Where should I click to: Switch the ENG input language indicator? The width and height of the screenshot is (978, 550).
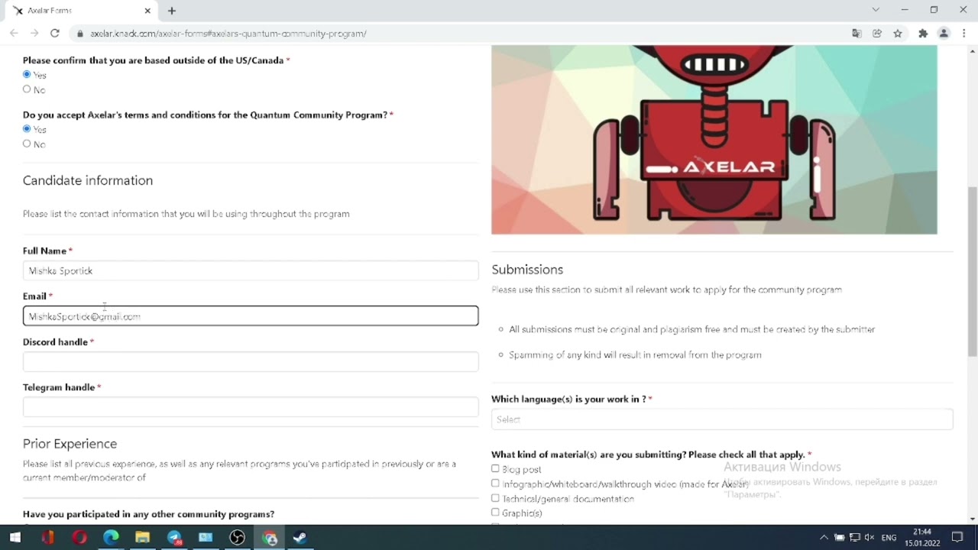point(889,537)
